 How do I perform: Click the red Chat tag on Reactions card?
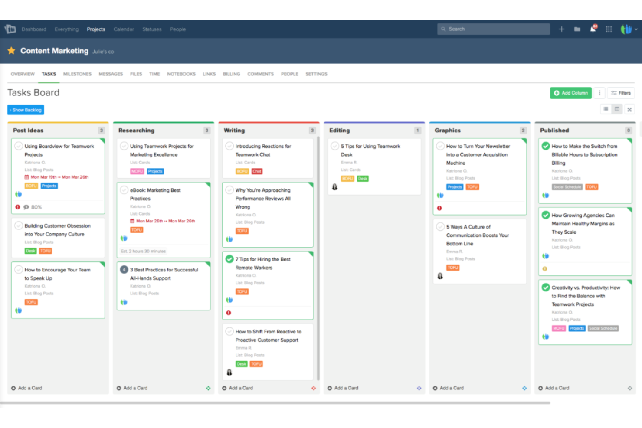click(x=257, y=171)
